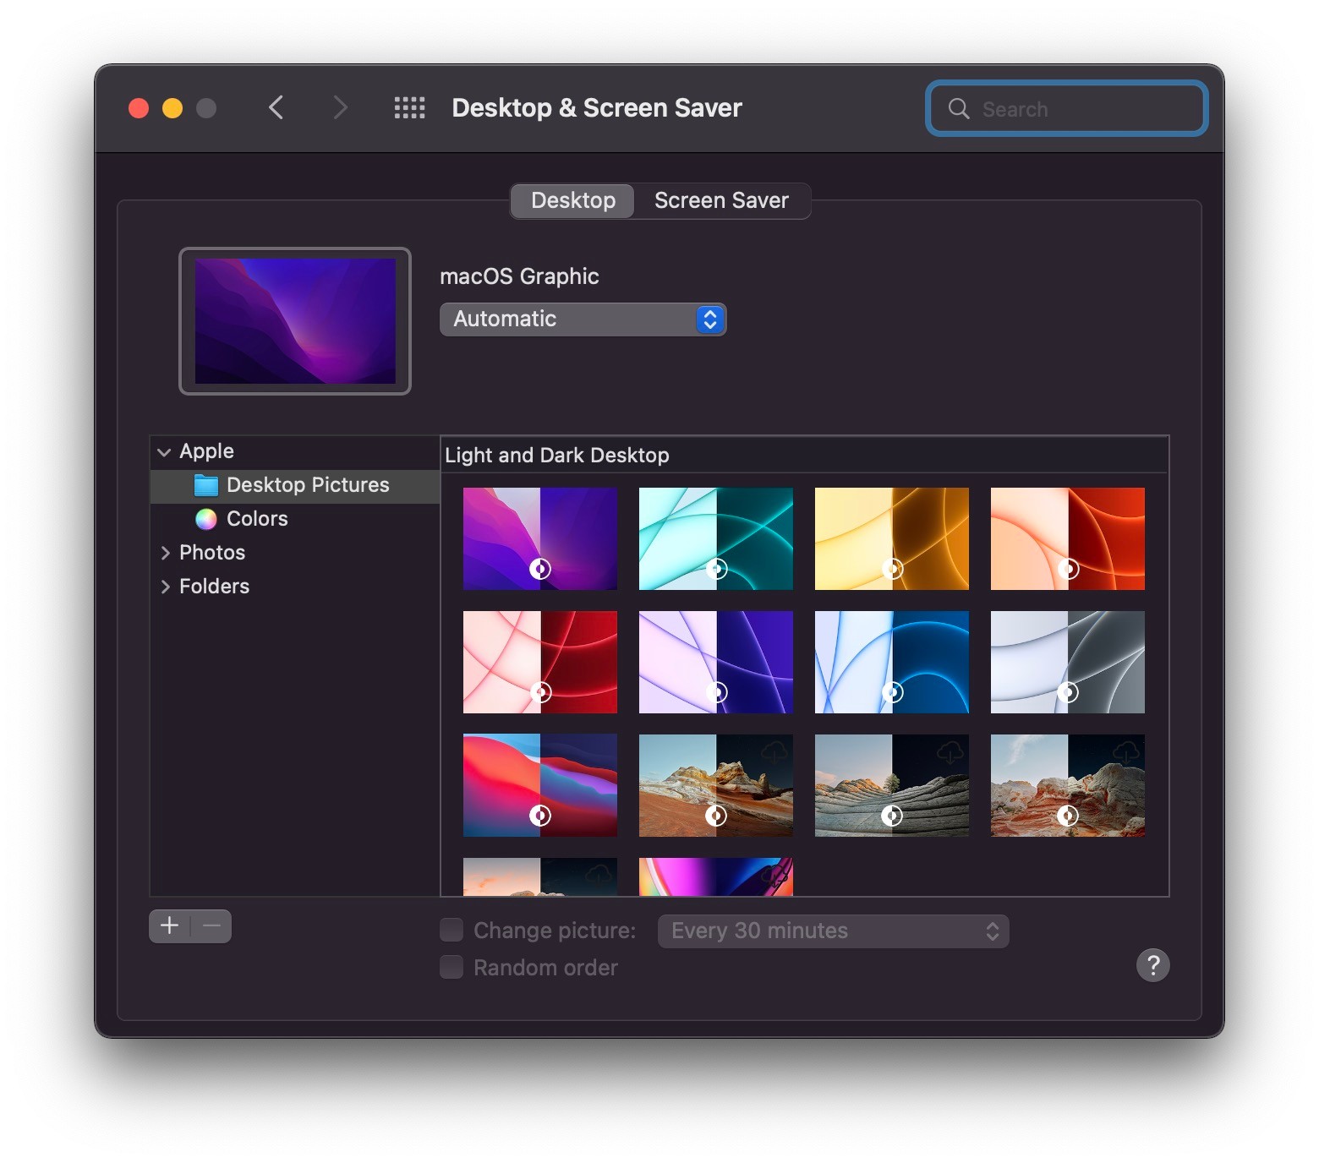The width and height of the screenshot is (1319, 1163).
Task: Select the Desktop tab
Action: (573, 201)
